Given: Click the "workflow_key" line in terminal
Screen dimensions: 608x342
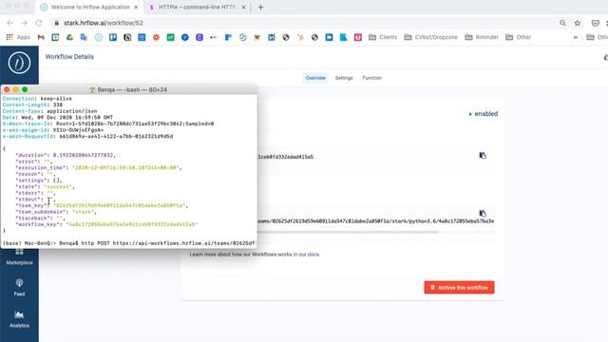Looking at the screenshot, I should coord(106,224).
